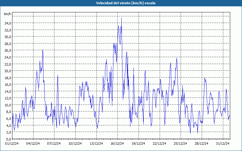242x151 pixels.
Task: Click the date label 22/12/24
Action: point(160,143)
